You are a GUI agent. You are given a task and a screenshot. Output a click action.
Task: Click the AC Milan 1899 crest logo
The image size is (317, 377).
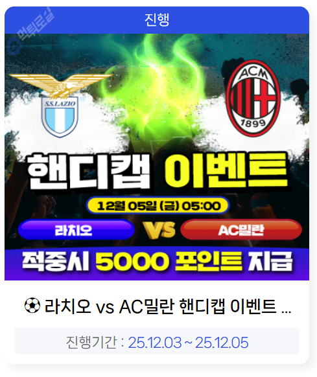point(253,98)
